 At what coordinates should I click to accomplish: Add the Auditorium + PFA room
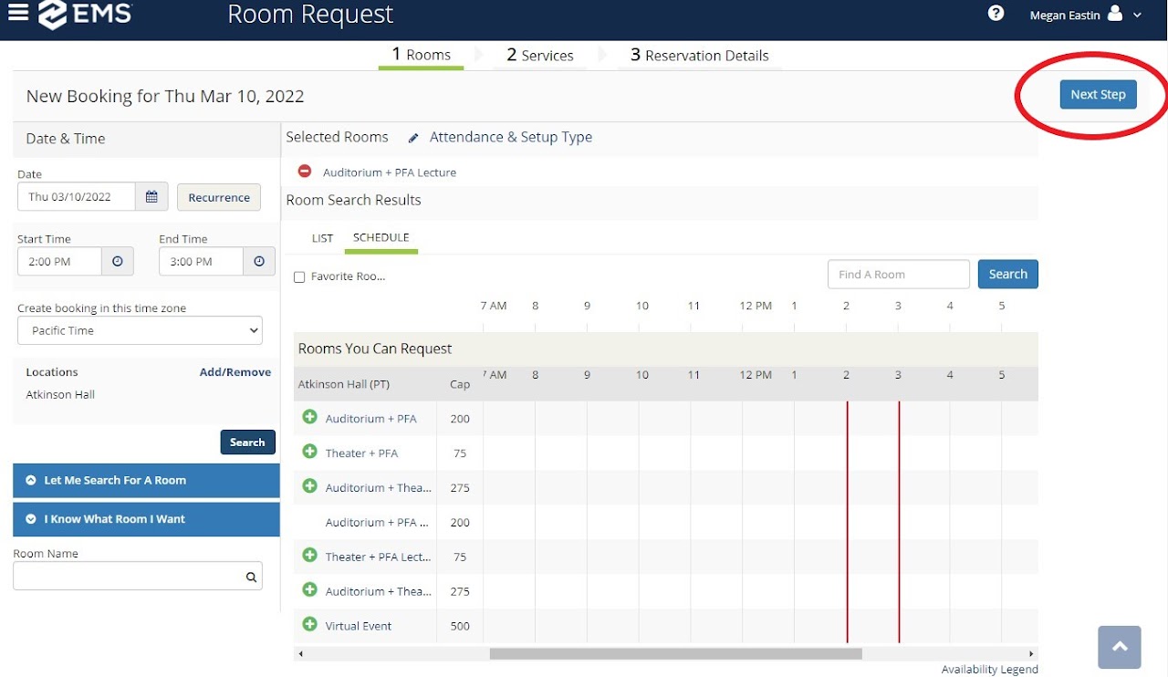pos(309,417)
